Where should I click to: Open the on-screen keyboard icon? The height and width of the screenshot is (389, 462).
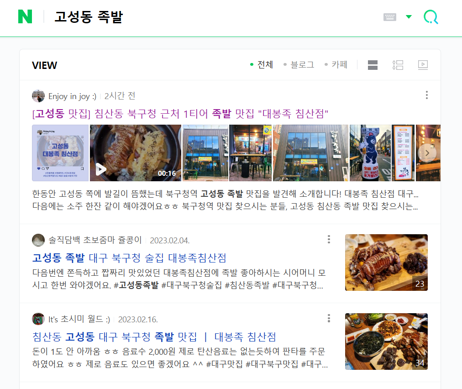coord(389,17)
